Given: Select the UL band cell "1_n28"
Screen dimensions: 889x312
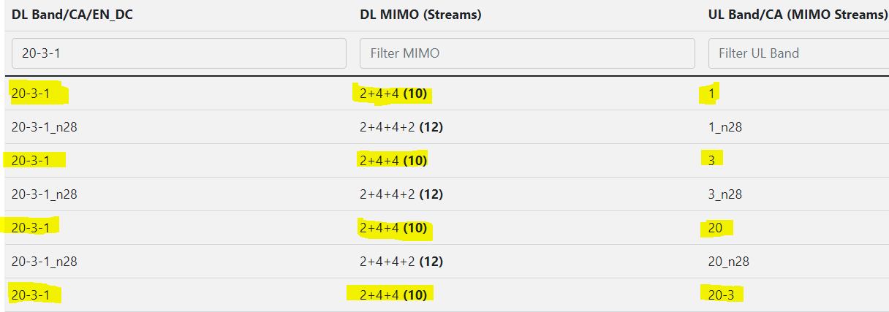Looking at the screenshot, I should pyautogui.click(x=727, y=127).
